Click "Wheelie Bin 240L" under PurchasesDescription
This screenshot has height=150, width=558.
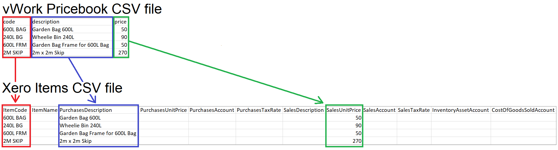tap(80, 125)
